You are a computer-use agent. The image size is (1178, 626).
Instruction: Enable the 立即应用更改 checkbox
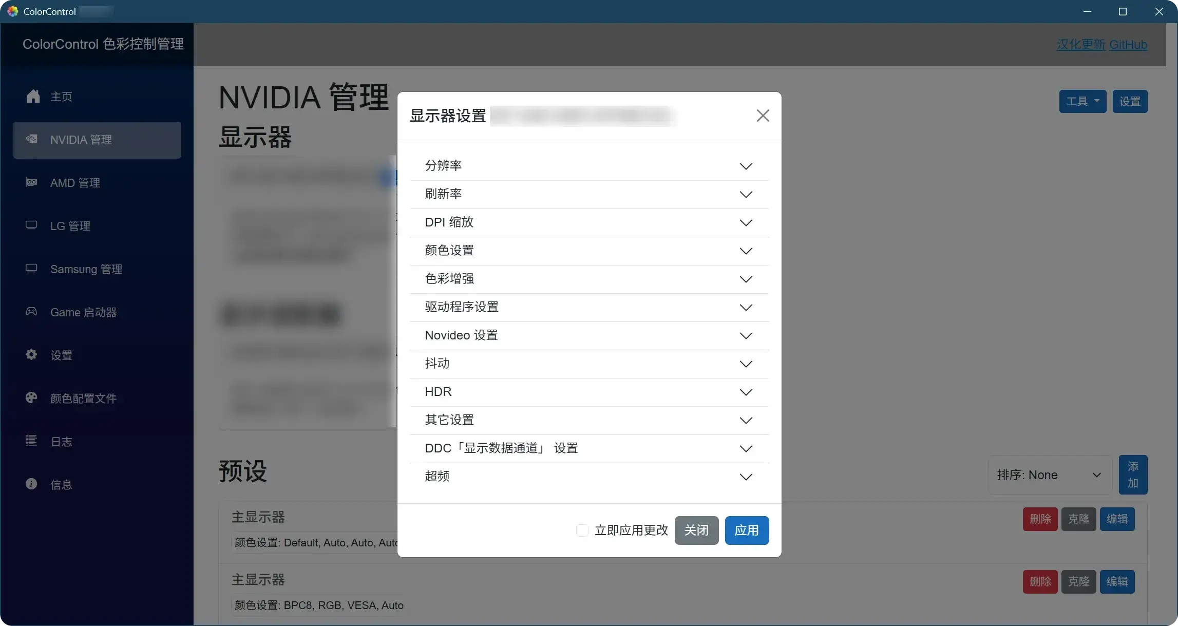(x=582, y=530)
